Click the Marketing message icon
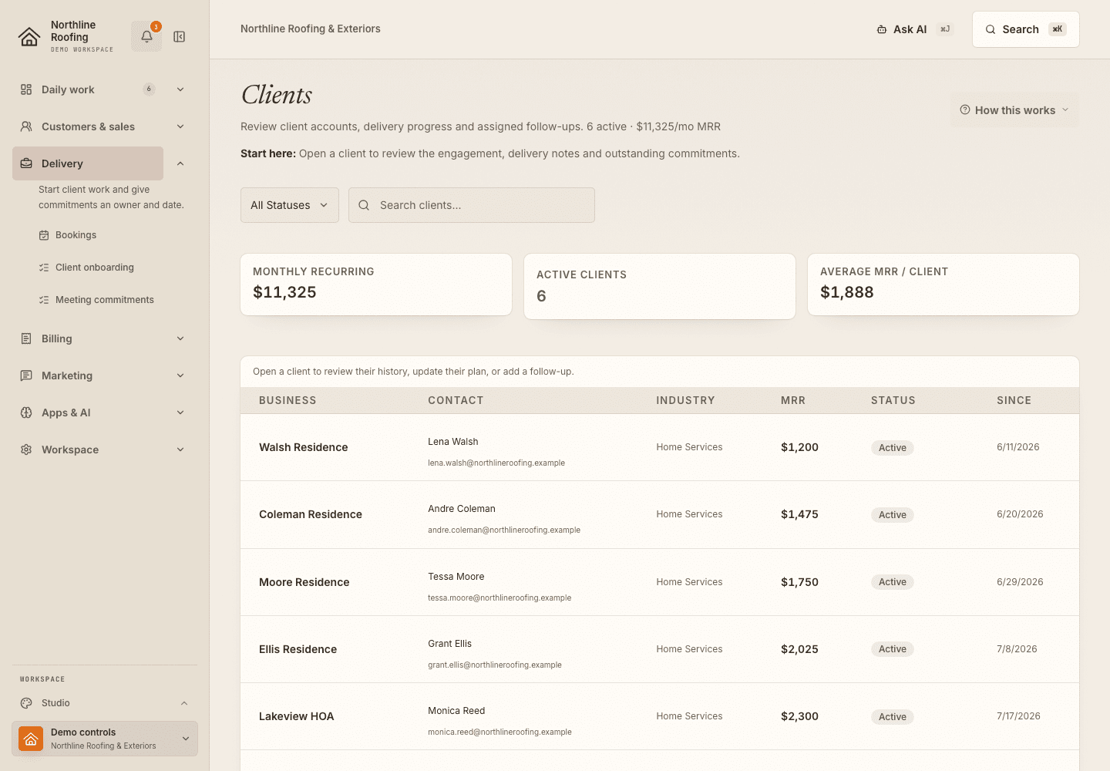The height and width of the screenshot is (771, 1110). [26, 375]
